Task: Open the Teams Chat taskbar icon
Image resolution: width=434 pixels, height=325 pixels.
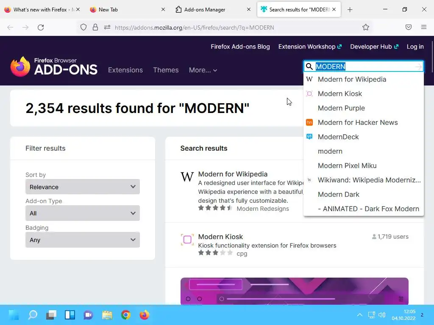Action: point(88,315)
